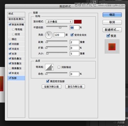Viewport: 128px width, 126px height.
Task: Click the 扩展 slider handle
Action: (x=46, y=48)
